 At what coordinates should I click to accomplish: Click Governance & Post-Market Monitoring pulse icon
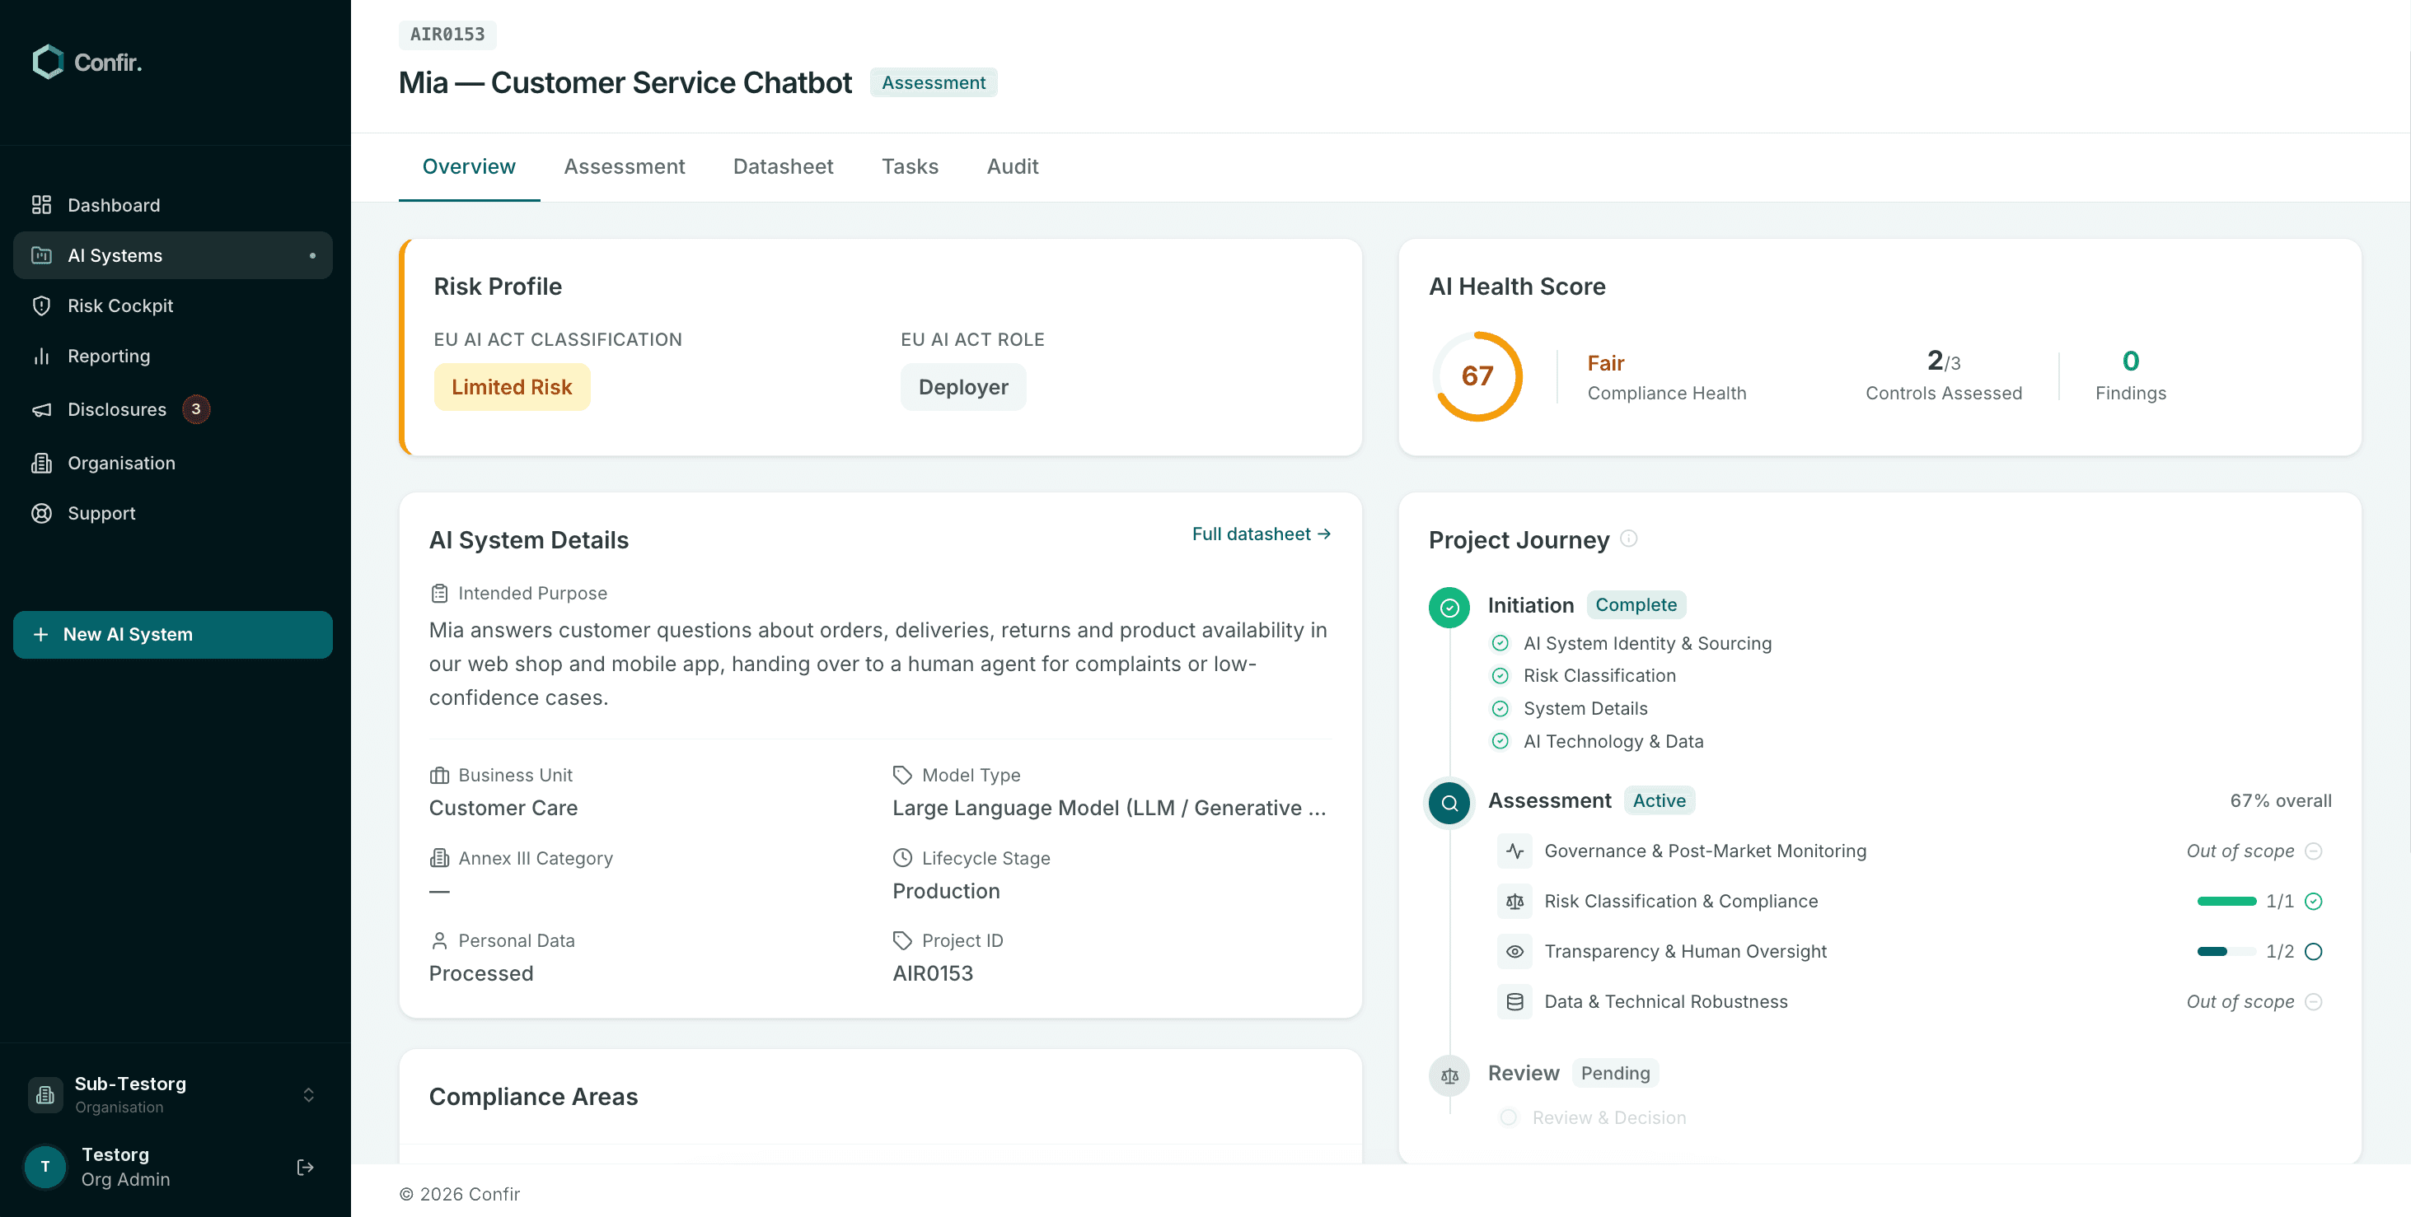pos(1514,851)
